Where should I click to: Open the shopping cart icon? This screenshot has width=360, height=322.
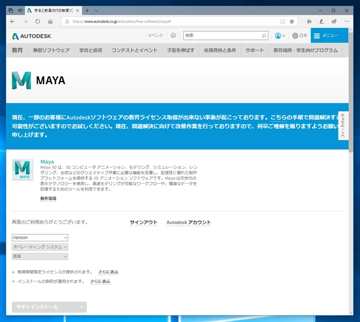(173, 35)
